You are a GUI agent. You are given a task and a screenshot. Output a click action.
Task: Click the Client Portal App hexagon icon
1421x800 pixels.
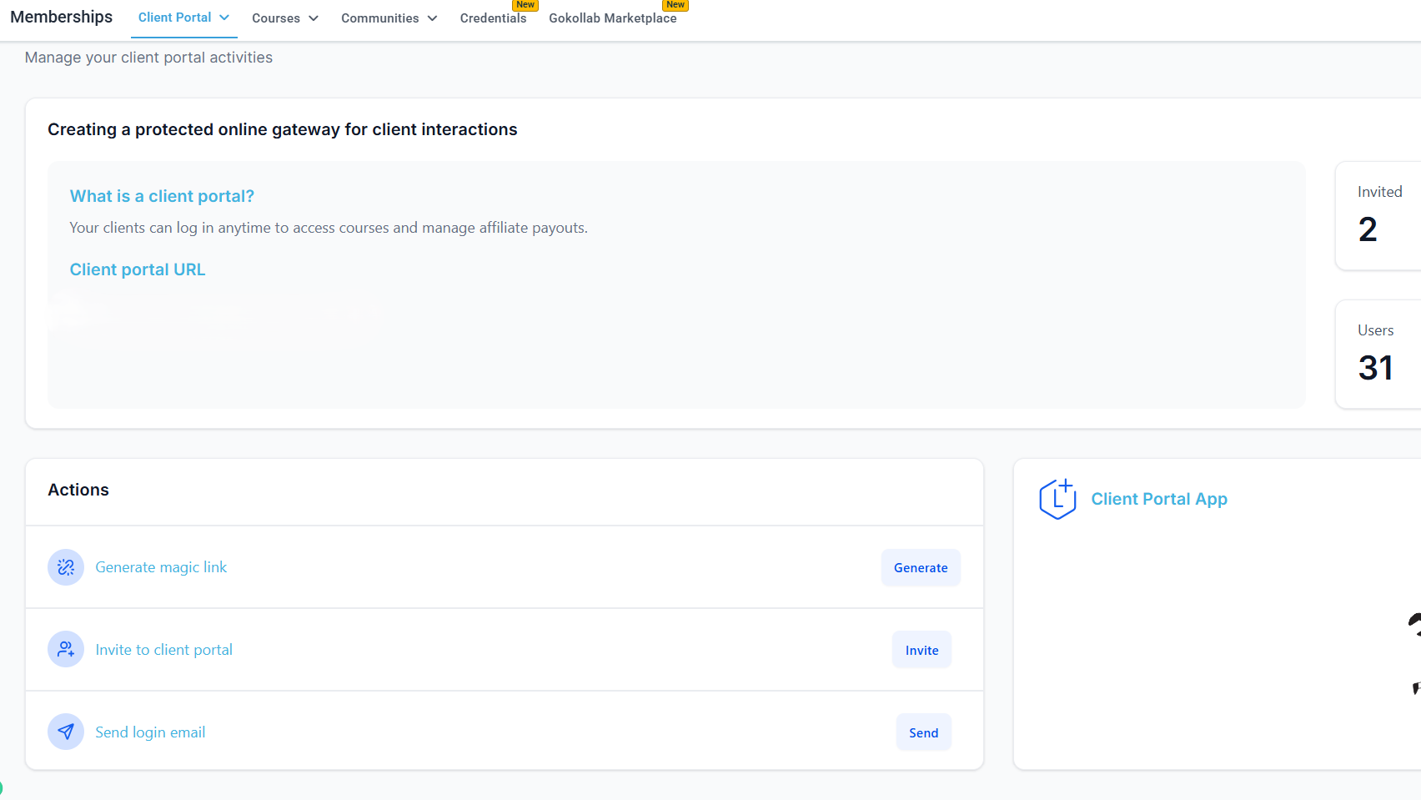pos(1057,499)
